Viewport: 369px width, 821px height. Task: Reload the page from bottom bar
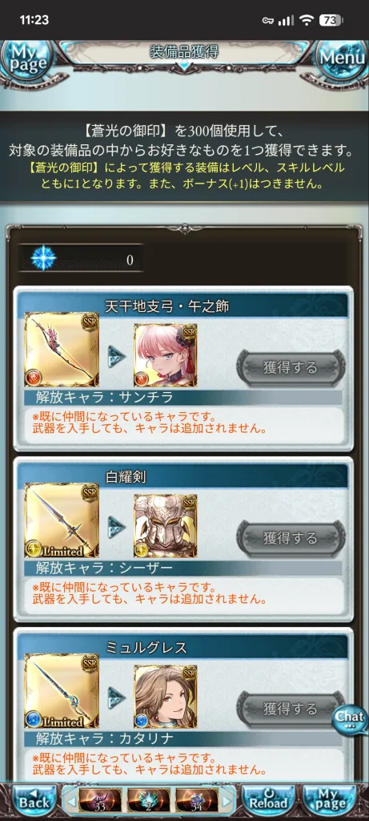268,801
